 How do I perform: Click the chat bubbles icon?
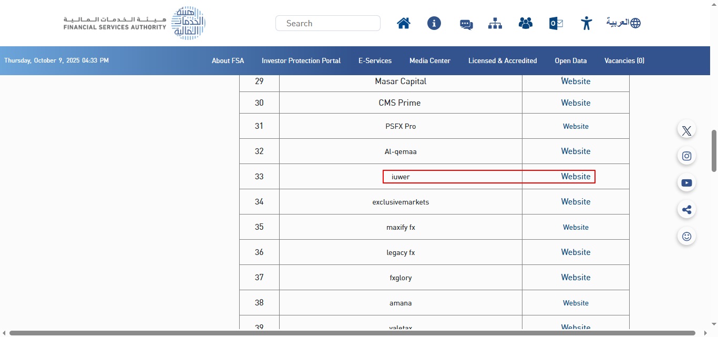[466, 24]
